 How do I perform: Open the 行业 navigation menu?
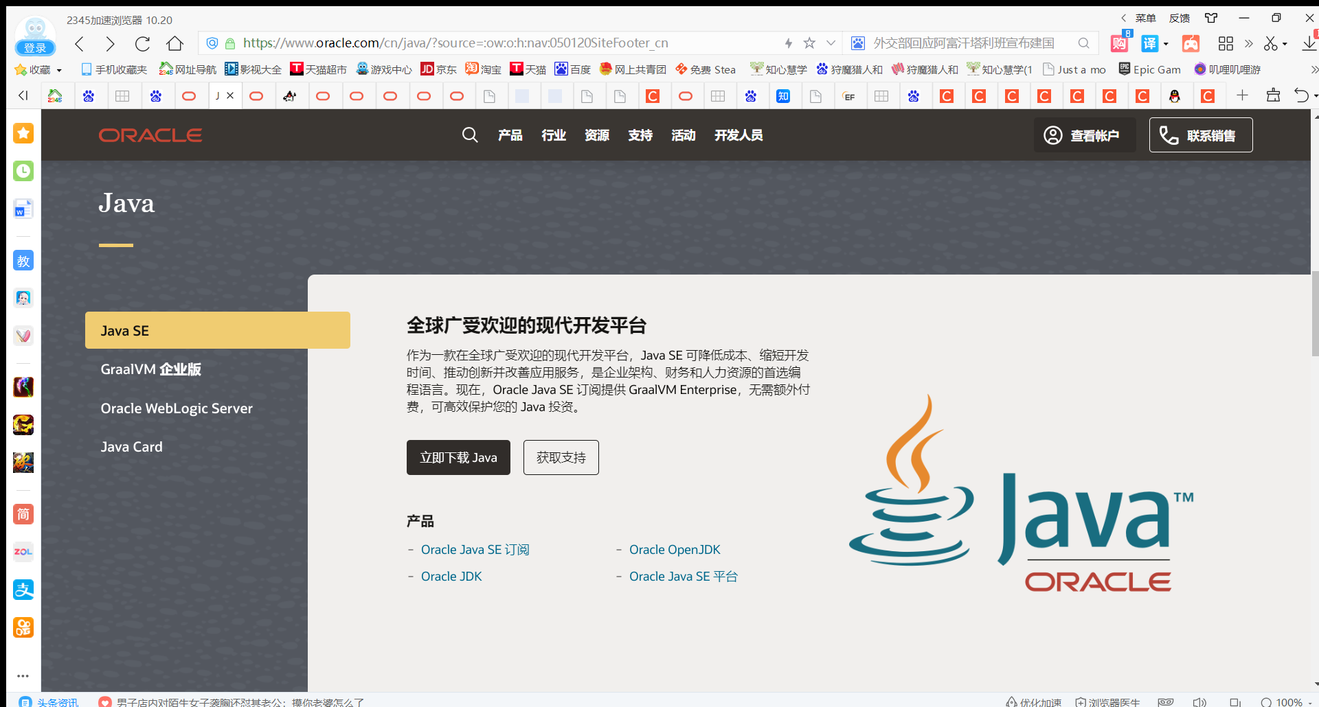[554, 135]
